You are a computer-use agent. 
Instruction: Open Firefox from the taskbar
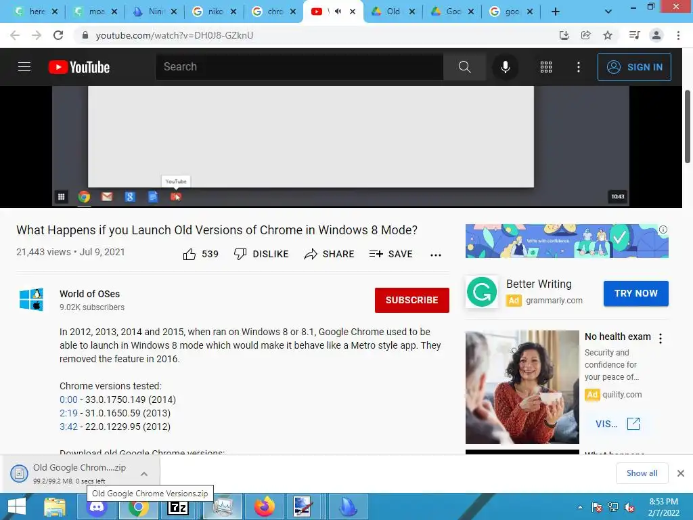pyautogui.click(x=265, y=506)
